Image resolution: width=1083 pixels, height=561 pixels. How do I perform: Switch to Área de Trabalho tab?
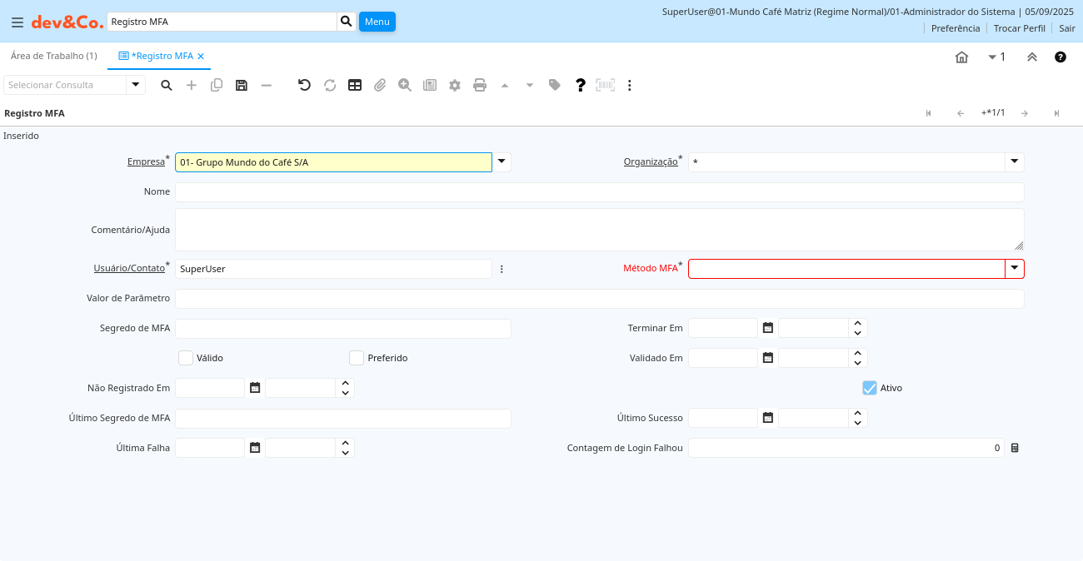click(x=53, y=56)
